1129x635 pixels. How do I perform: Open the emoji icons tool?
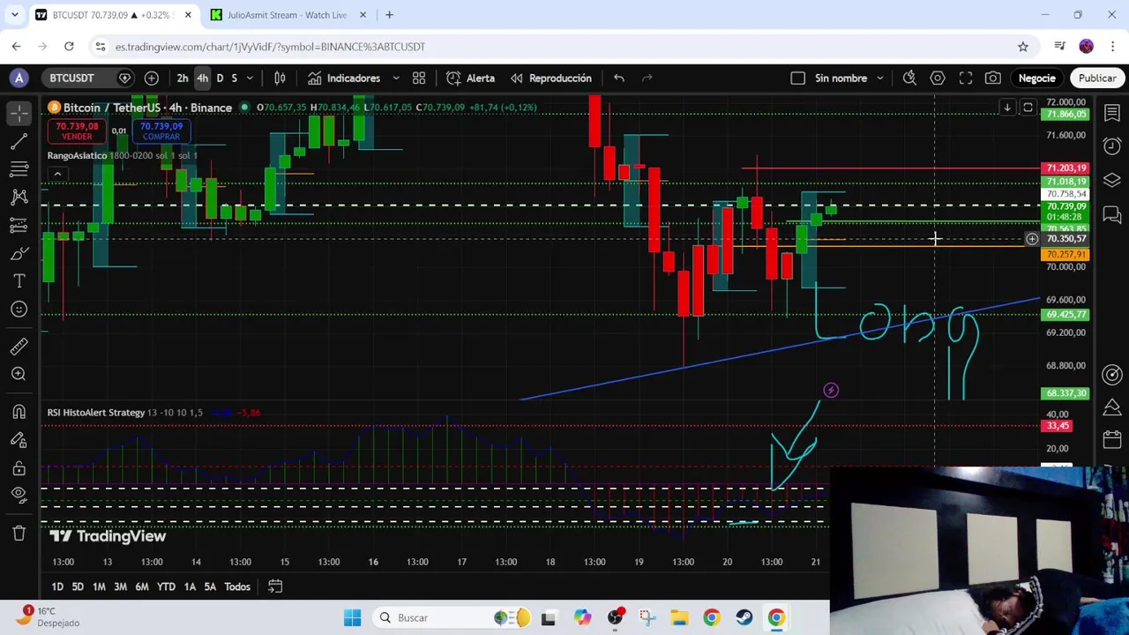[x=19, y=310]
